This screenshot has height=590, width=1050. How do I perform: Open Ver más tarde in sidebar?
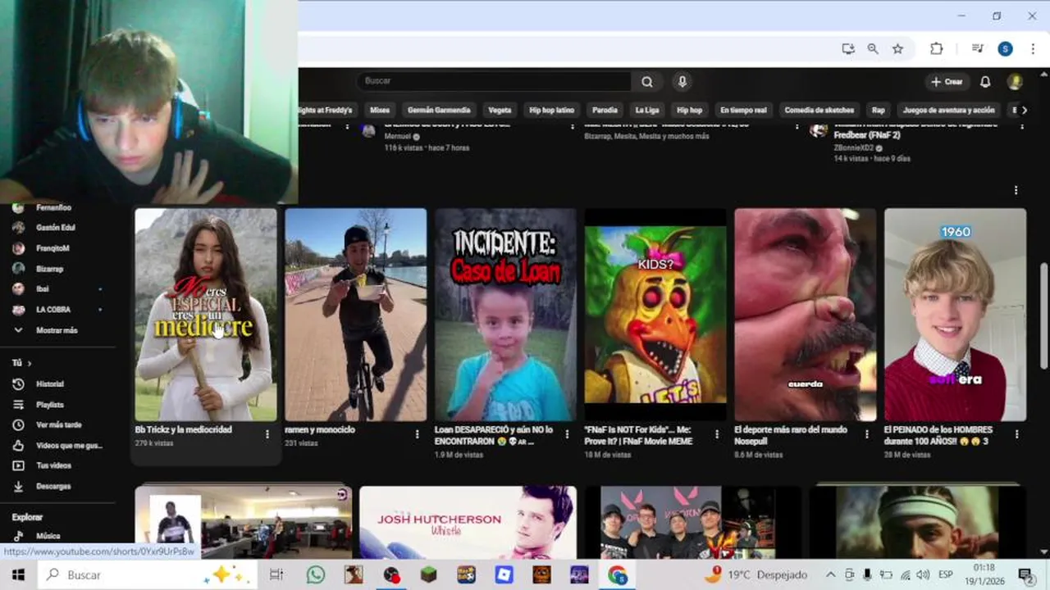(x=59, y=425)
